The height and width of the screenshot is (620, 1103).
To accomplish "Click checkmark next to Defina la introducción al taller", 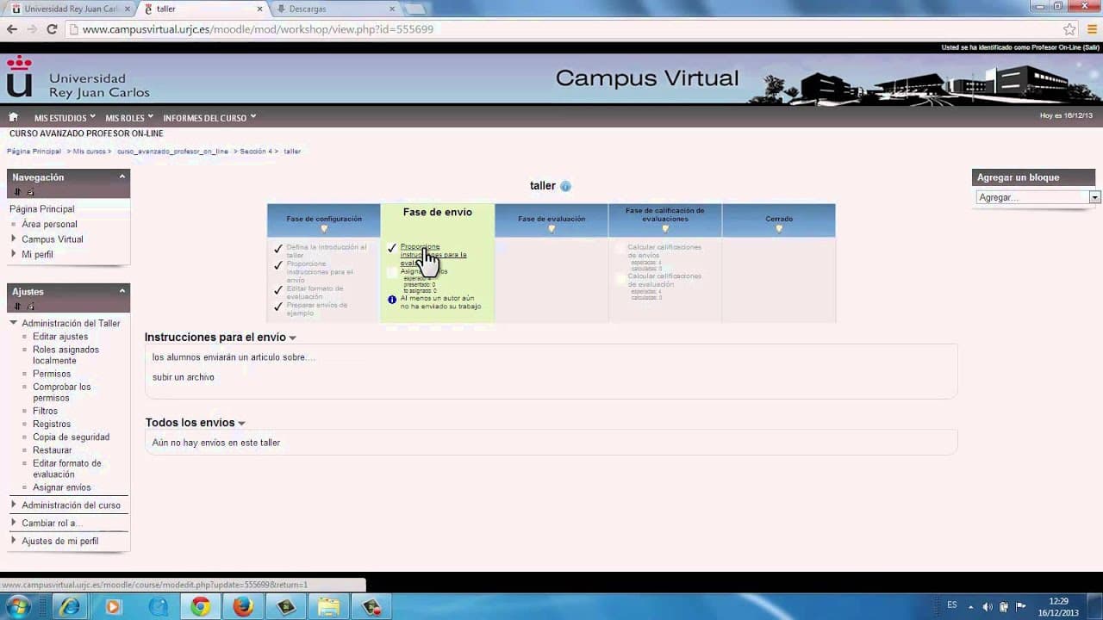I will (x=277, y=249).
